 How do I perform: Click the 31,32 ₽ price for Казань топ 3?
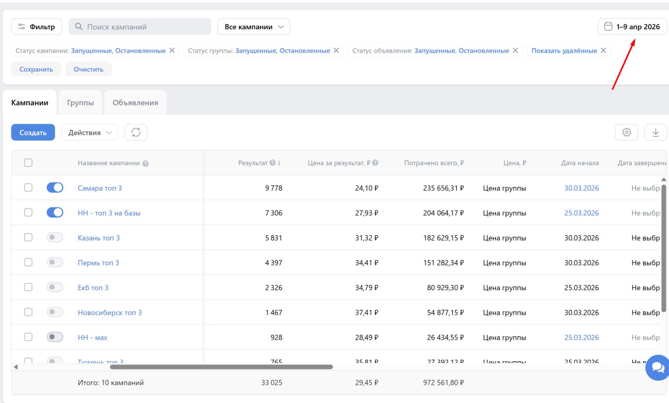[367, 238]
